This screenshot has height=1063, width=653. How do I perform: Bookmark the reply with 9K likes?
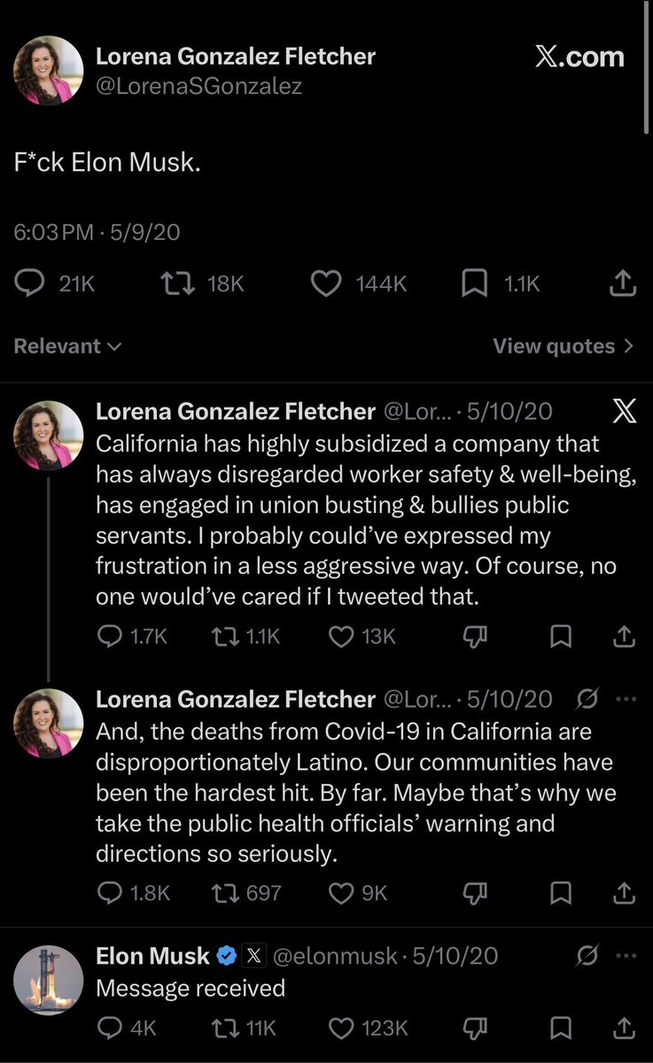pyautogui.click(x=560, y=892)
